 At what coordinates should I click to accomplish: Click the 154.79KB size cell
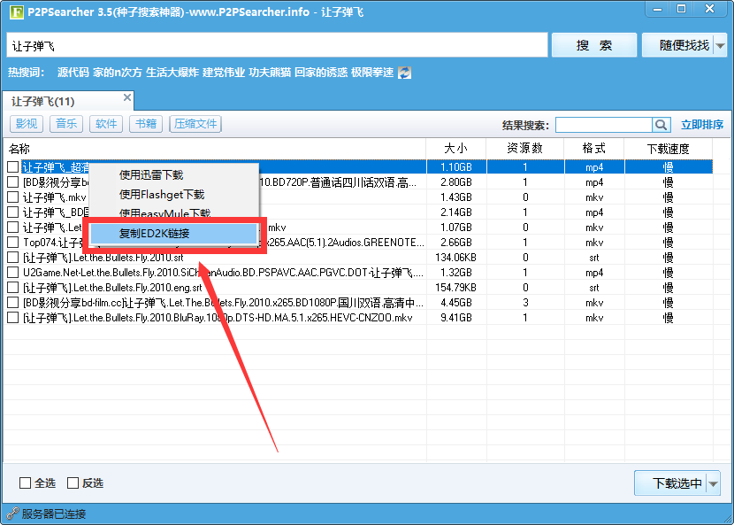coord(456,288)
